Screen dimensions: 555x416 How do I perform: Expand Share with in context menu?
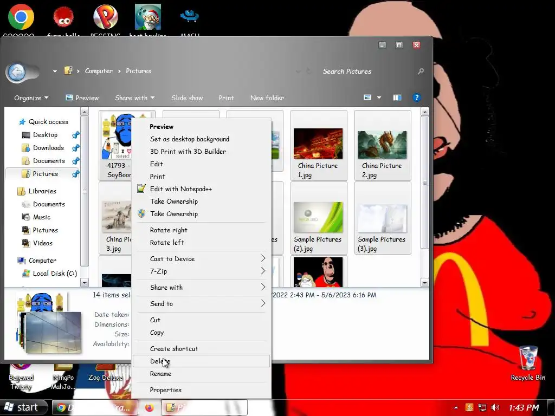[x=201, y=287]
